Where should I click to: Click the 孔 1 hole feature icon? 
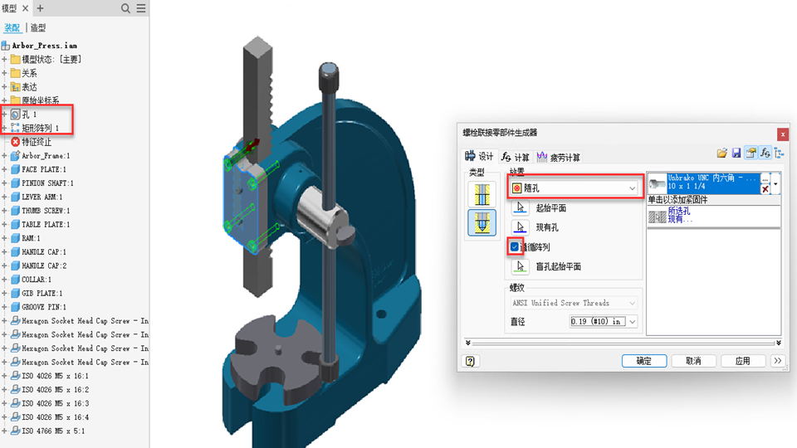click(15, 114)
